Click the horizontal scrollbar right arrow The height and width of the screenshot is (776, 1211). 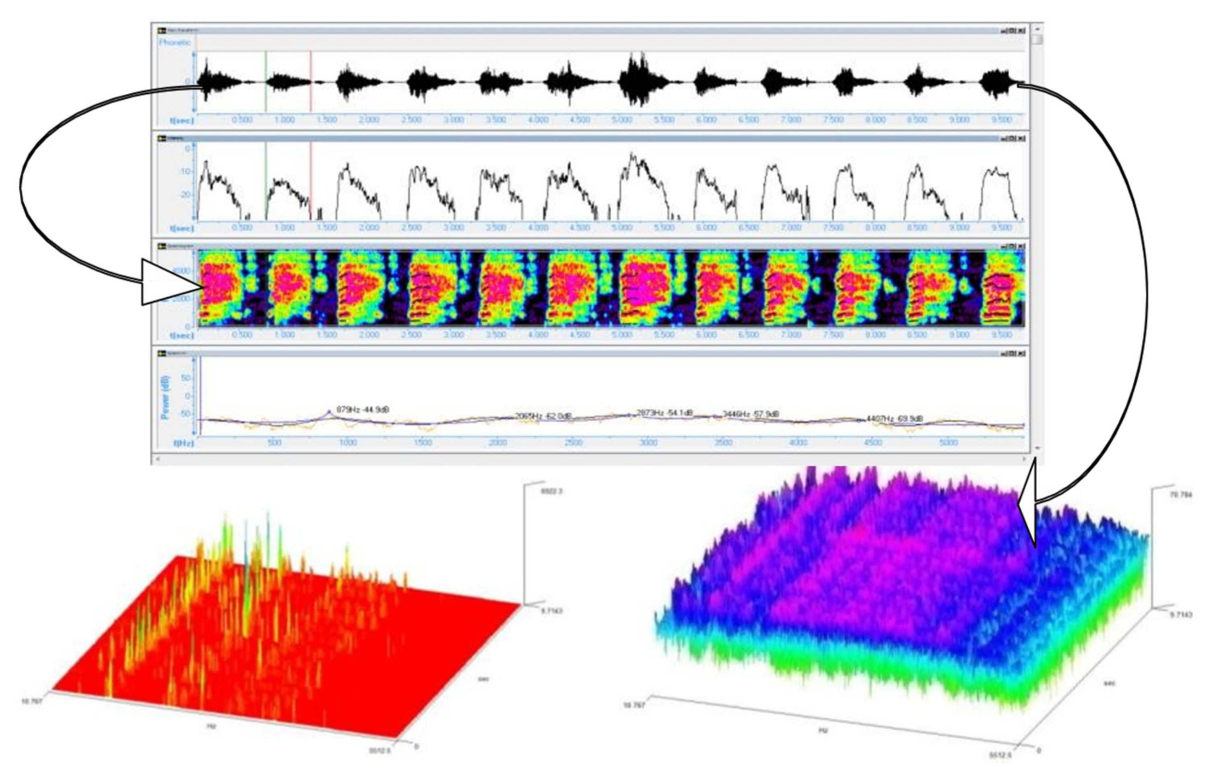(x=1024, y=459)
